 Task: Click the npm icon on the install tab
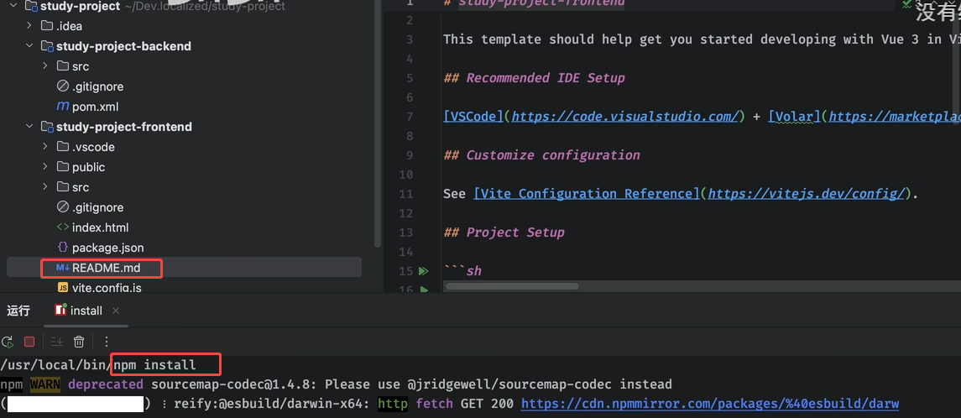(60, 310)
